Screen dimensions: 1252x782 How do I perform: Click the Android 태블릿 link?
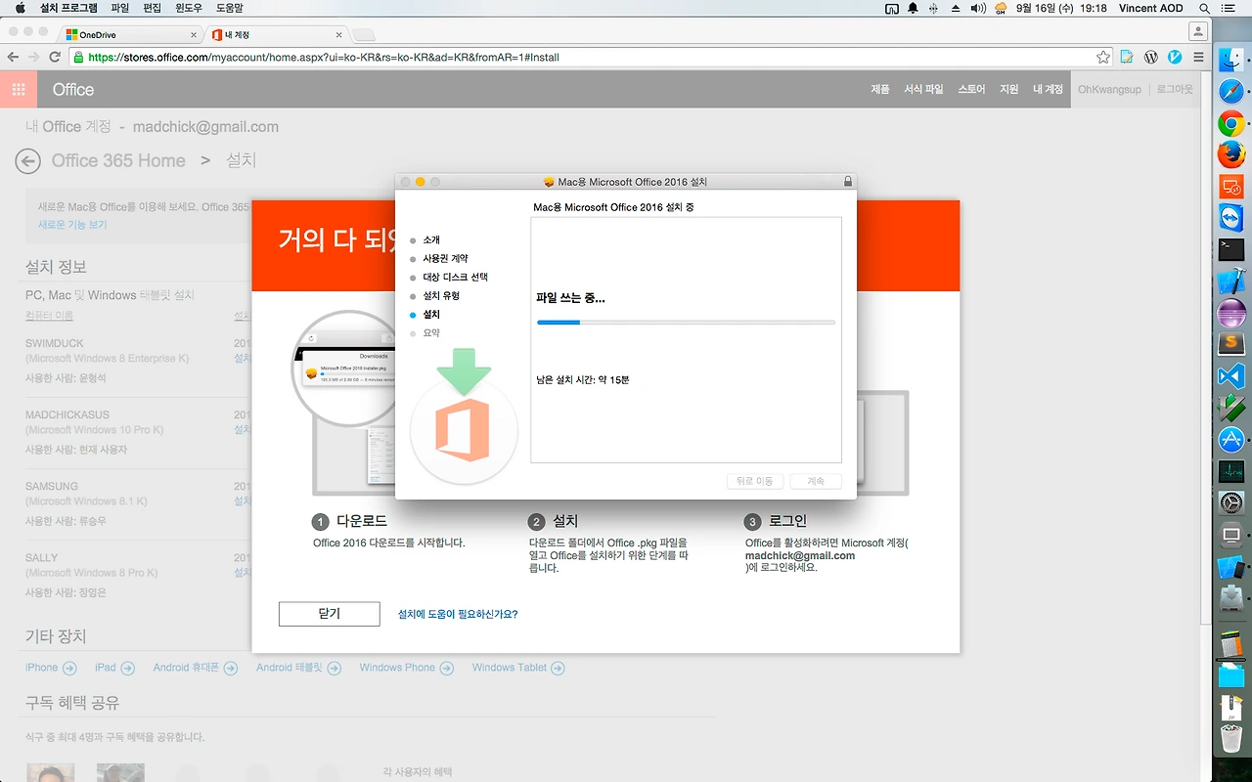(299, 668)
